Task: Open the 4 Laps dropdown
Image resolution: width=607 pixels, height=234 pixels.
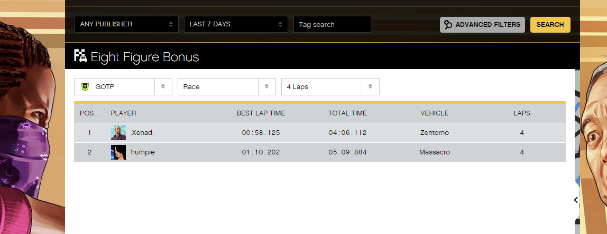Action: [x=330, y=87]
